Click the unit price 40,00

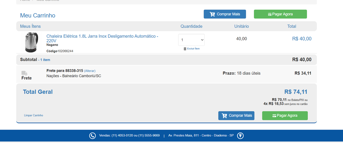[x=241, y=39]
